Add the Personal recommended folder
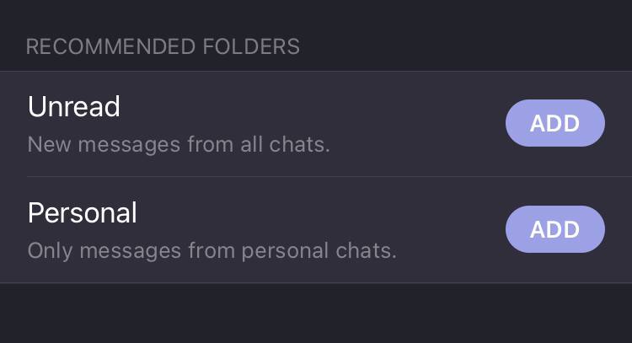The width and height of the screenshot is (632, 343). (x=554, y=229)
